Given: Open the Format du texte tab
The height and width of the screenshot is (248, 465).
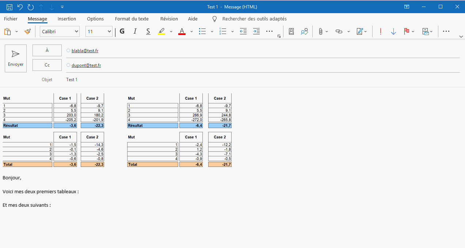Looking at the screenshot, I should [132, 19].
